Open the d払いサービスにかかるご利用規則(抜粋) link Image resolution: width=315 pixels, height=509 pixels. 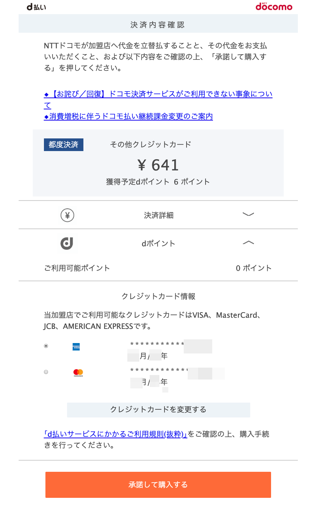point(115,434)
